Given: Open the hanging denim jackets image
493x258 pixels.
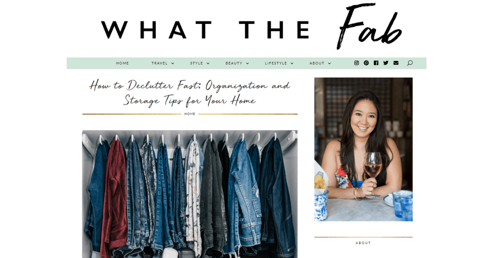Looking at the screenshot, I should tap(190, 194).
